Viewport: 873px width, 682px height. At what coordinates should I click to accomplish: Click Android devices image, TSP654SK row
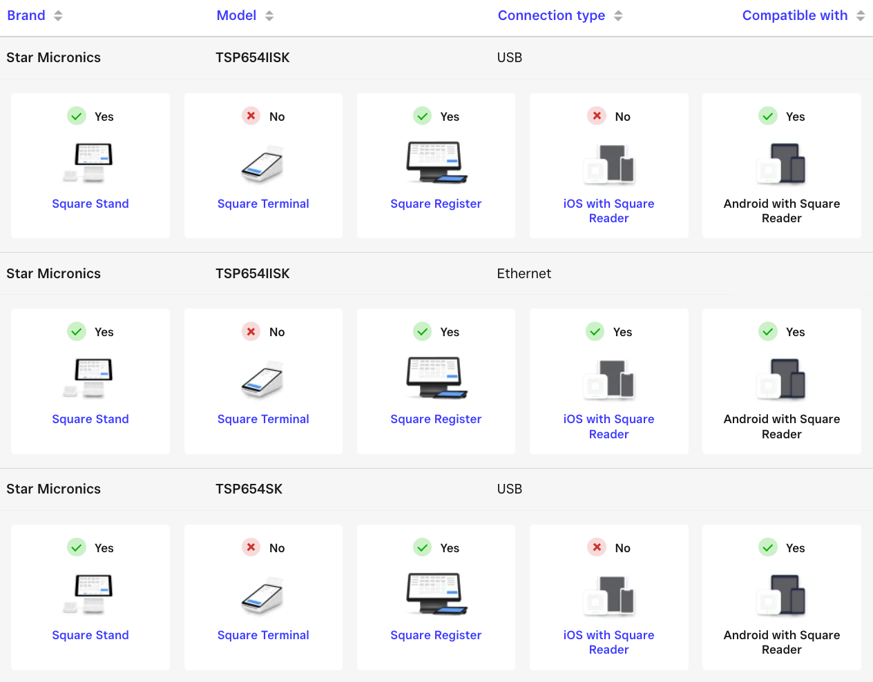point(781,595)
